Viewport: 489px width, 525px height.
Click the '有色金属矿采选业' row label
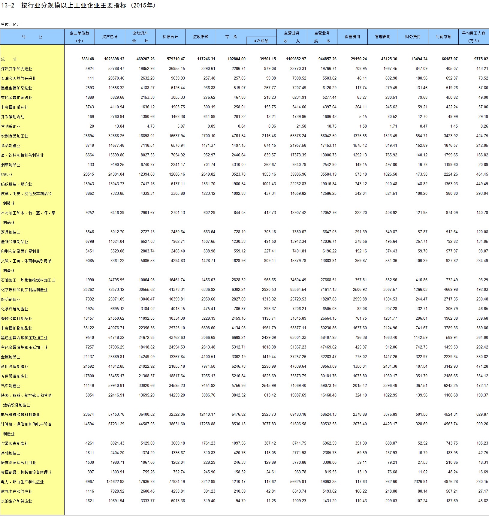point(17,98)
